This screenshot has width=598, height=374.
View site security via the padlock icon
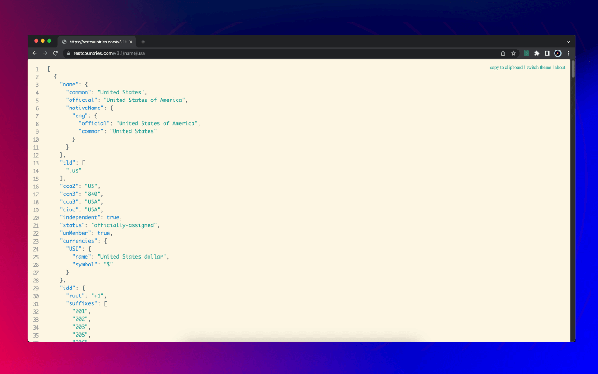[x=68, y=53]
